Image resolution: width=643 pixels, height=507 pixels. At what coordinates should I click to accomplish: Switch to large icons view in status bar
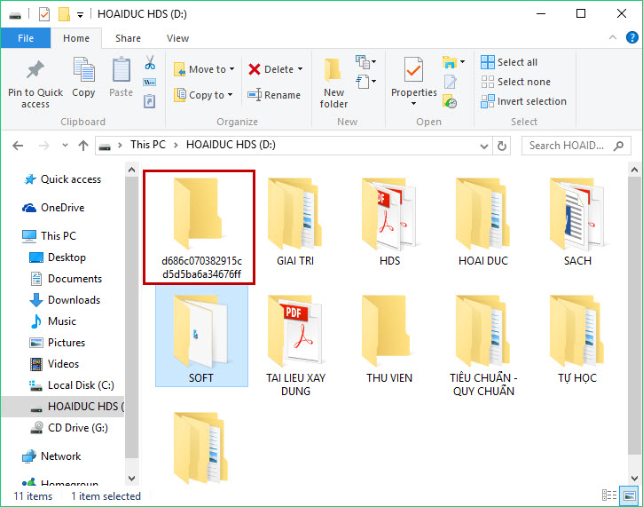629,495
